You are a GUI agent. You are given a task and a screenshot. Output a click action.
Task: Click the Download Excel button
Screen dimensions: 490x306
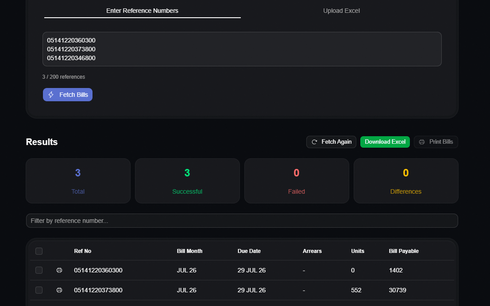click(385, 142)
